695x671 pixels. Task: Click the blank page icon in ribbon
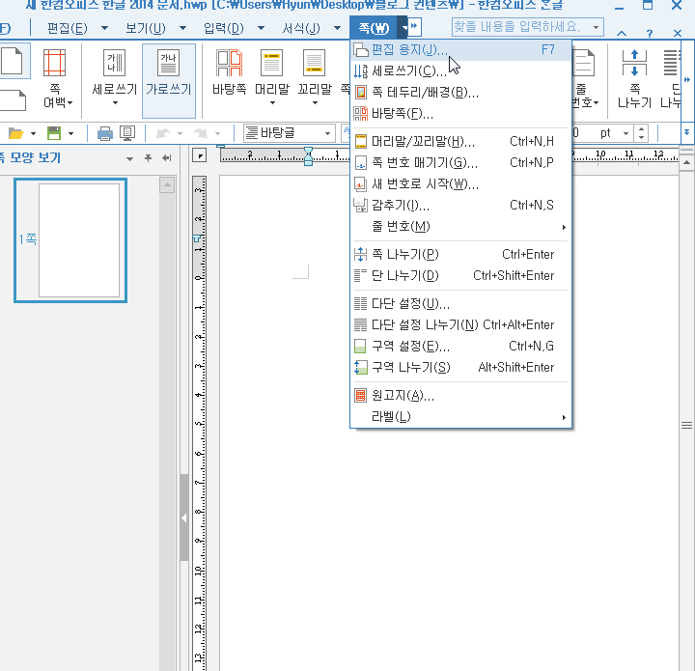click(x=12, y=61)
